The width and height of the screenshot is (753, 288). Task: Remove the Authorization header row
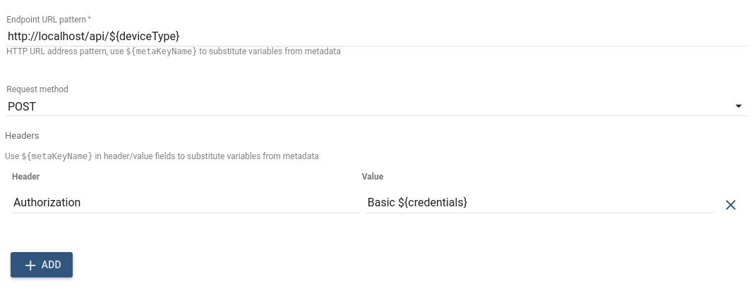click(x=730, y=205)
